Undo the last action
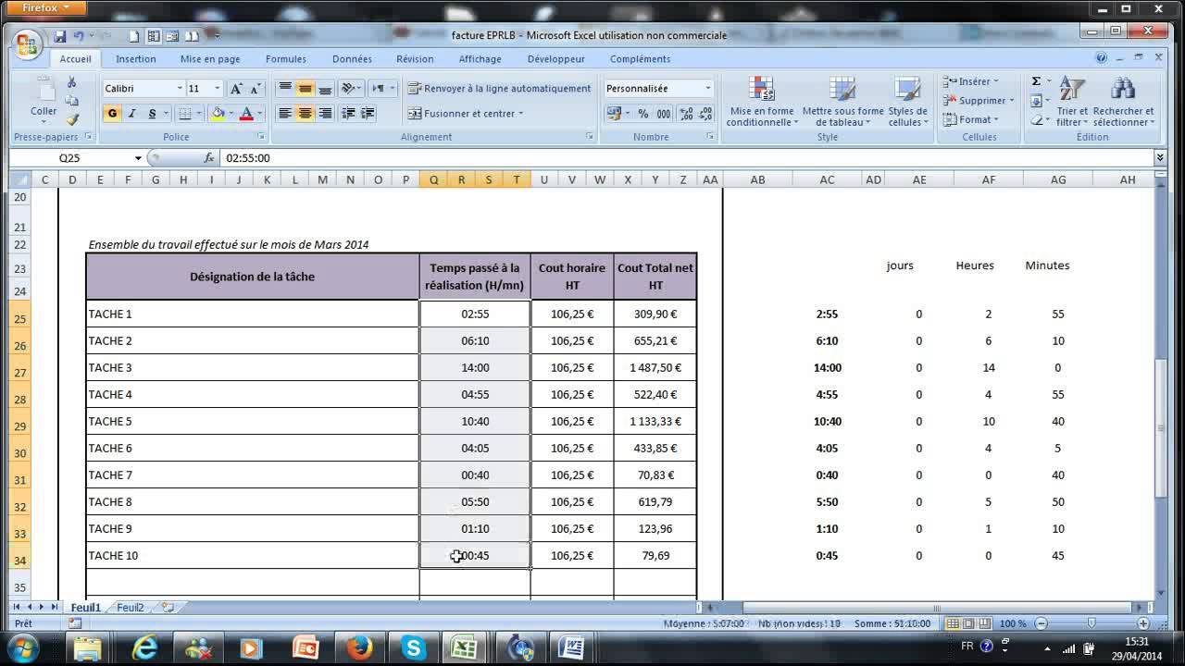1185x666 pixels. point(79,36)
